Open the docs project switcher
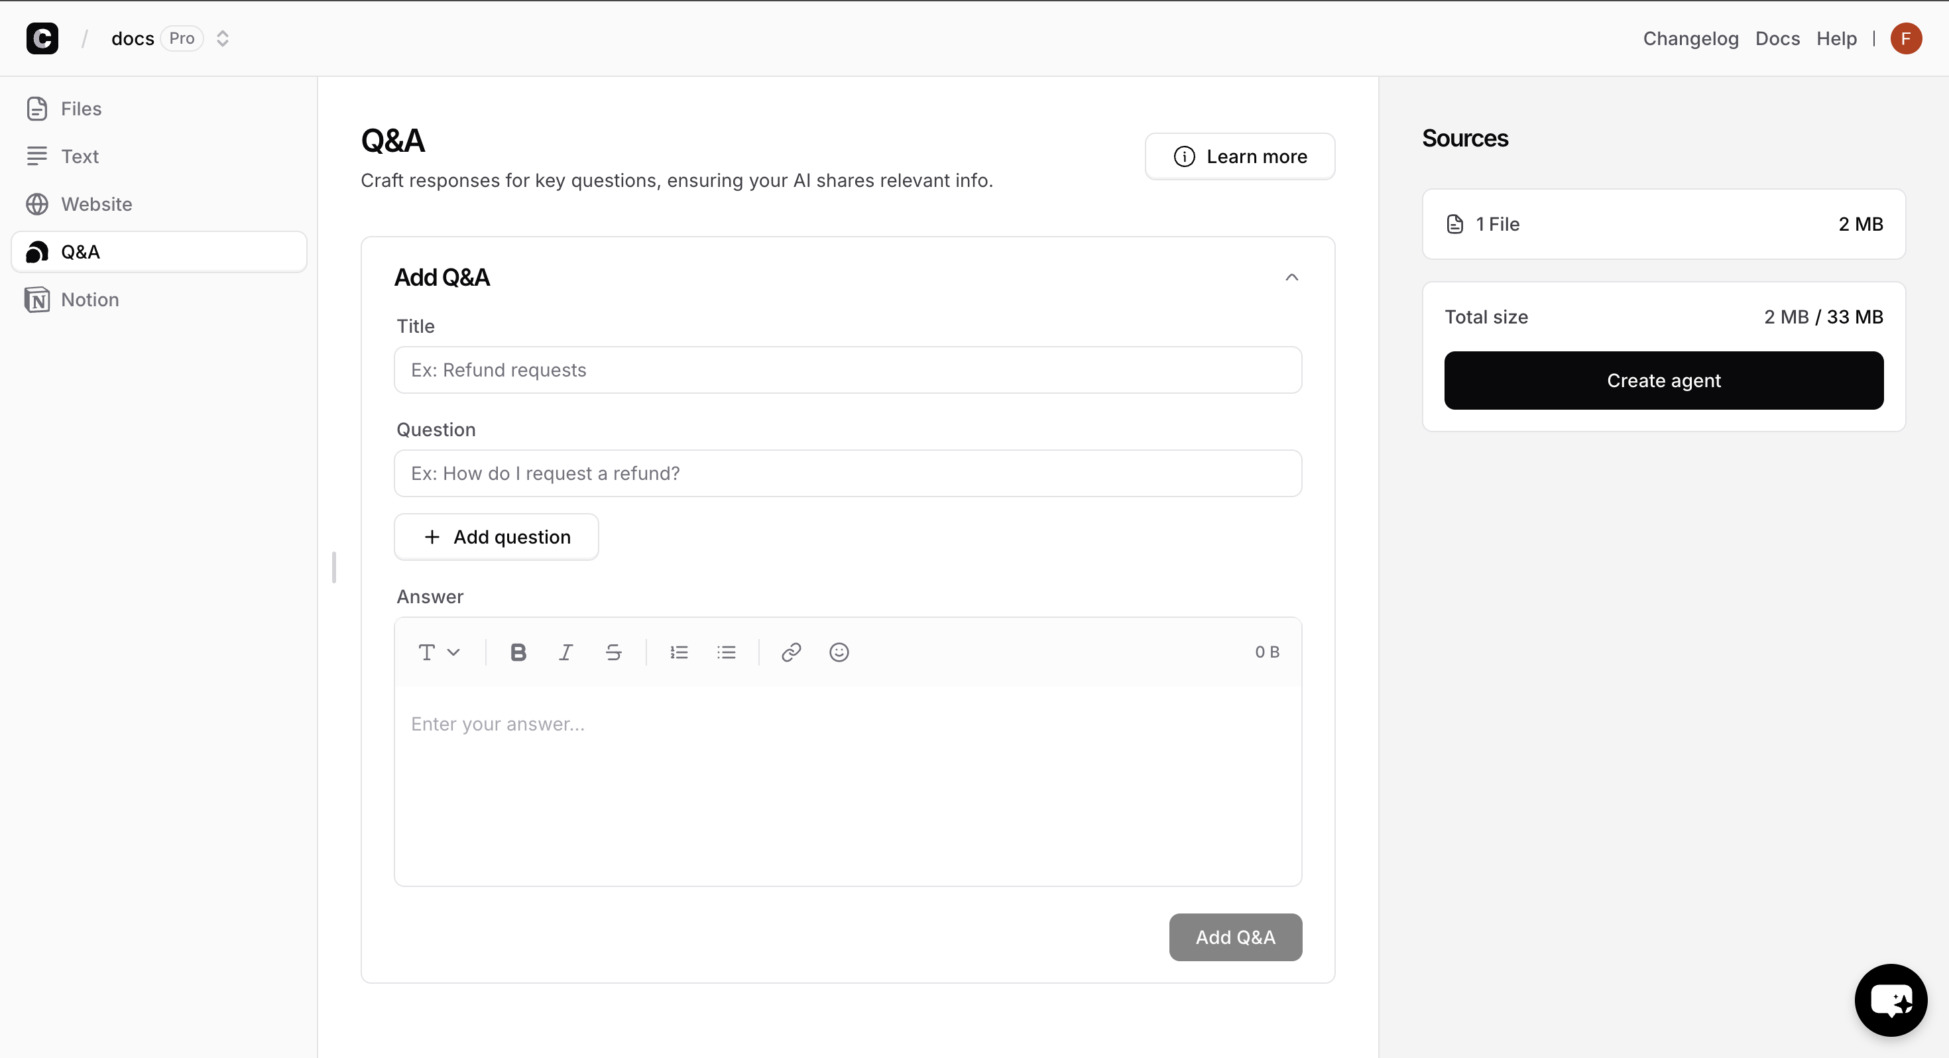Screen dimensions: 1949x1058 [x=221, y=37]
